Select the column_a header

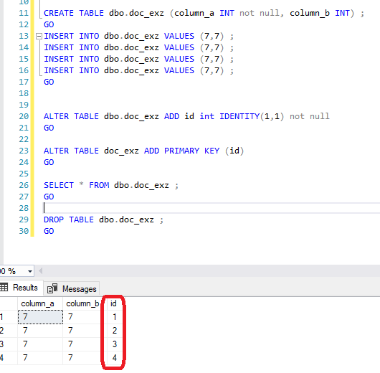pos(40,303)
